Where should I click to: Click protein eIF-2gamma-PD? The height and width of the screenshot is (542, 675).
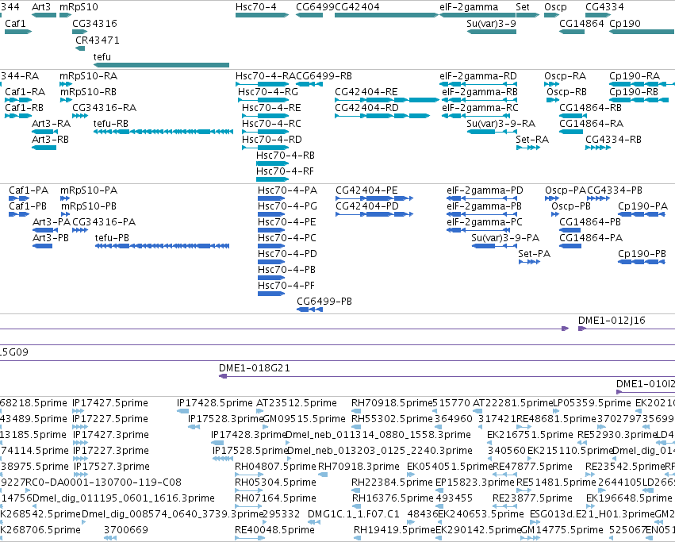(482, 198)
